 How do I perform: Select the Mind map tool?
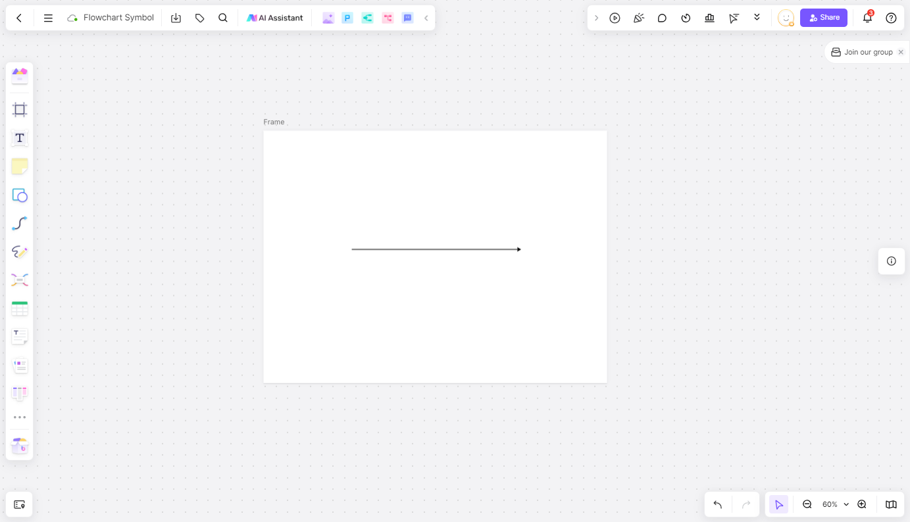20,280
